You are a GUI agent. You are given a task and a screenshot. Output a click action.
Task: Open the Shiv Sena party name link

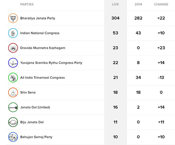[28, 92]
